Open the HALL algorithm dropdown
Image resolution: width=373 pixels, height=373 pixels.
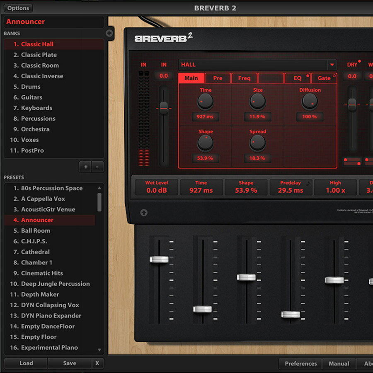(332, 65)
